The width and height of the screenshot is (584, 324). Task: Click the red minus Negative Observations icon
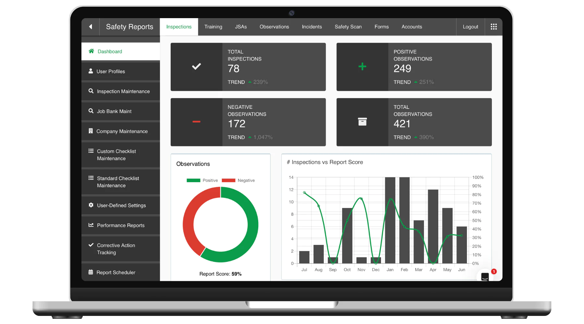(196, 122)
